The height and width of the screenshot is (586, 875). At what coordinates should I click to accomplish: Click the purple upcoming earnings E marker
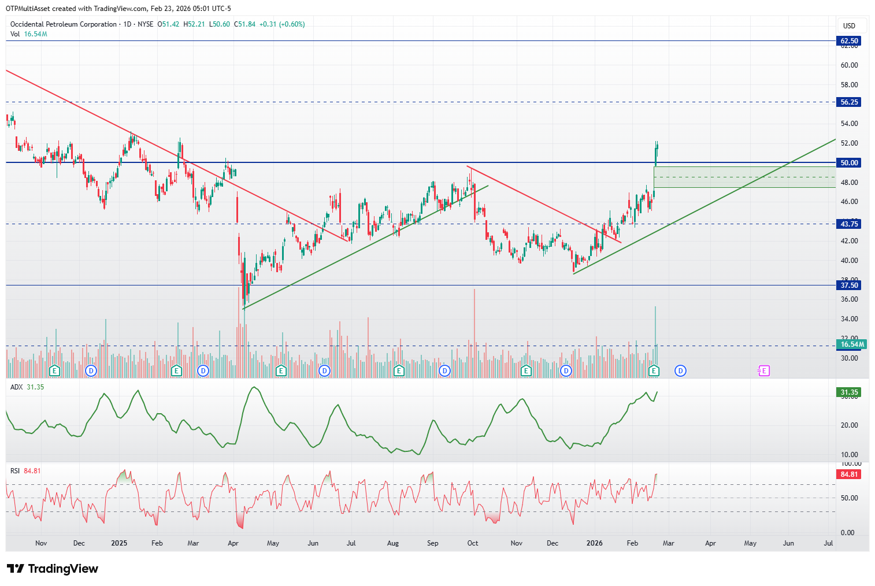764,370
